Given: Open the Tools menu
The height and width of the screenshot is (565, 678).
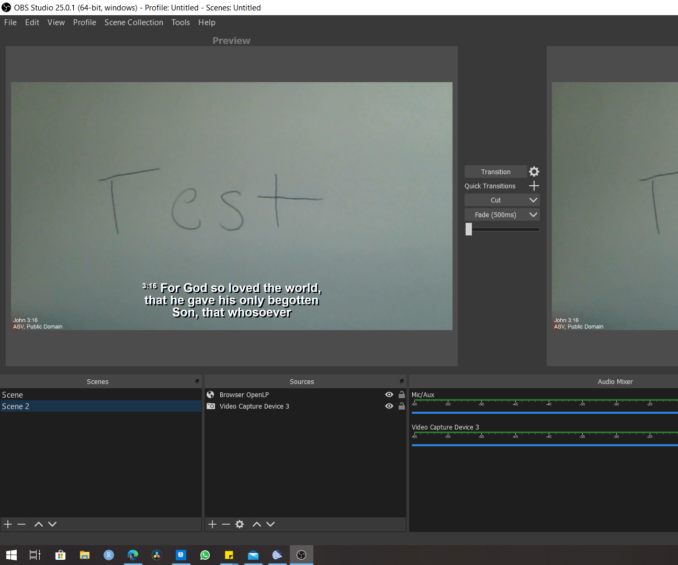Looking at the screenshot, I should tap(180, 22).
